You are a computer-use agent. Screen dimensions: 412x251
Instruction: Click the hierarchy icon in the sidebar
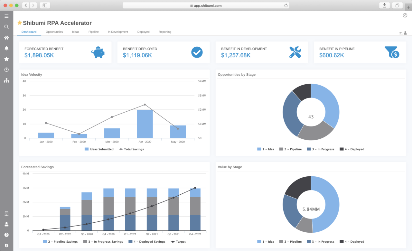coord(6,80)
